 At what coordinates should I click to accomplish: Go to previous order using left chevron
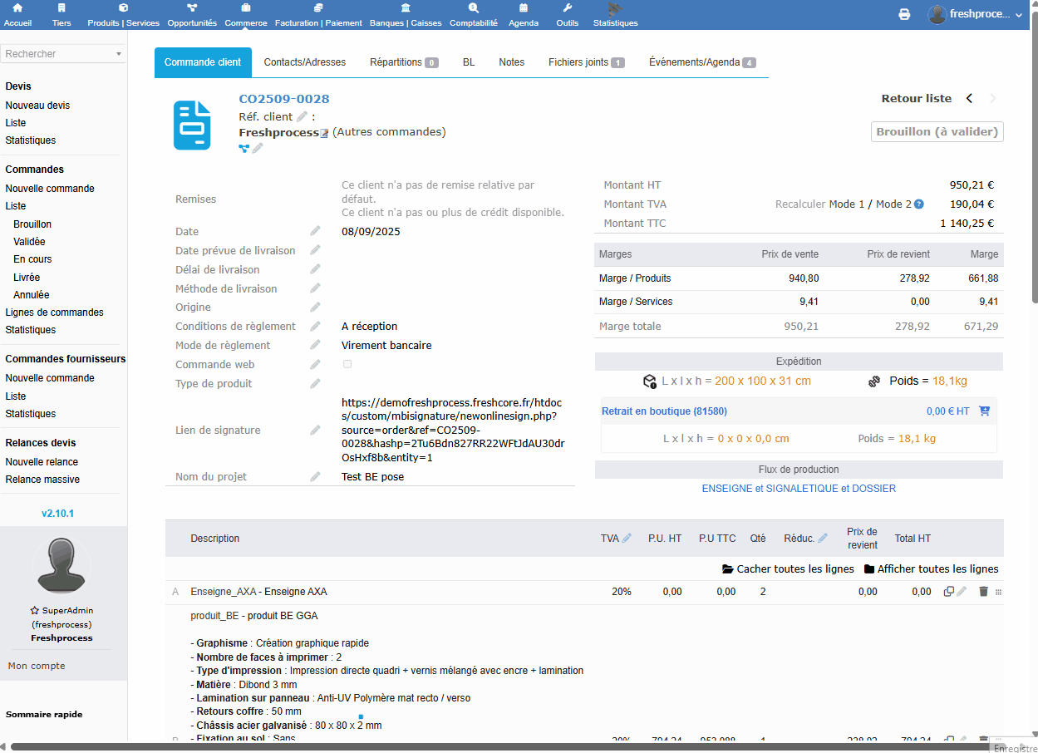tap(969, 98)
